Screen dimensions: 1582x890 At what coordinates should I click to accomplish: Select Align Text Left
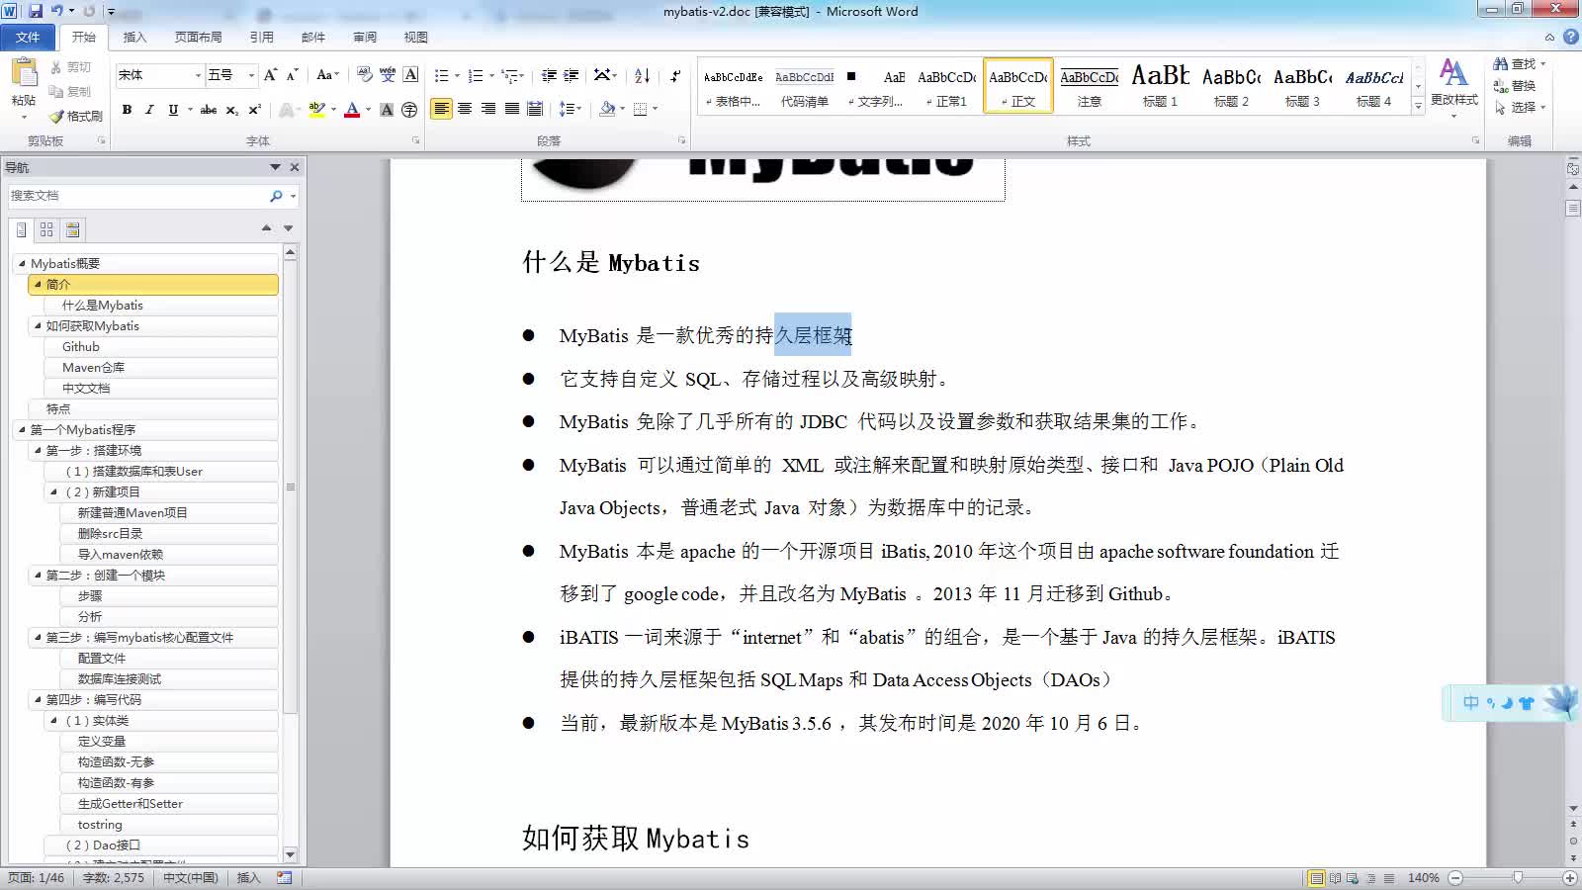pos(441,109)
